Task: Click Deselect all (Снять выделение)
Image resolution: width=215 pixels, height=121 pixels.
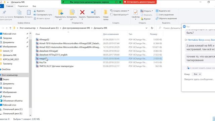Action: (165, 15)
